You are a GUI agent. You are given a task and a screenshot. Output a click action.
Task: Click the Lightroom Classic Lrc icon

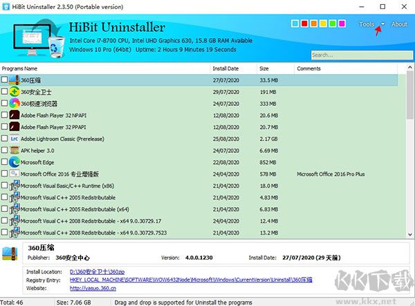15,138
